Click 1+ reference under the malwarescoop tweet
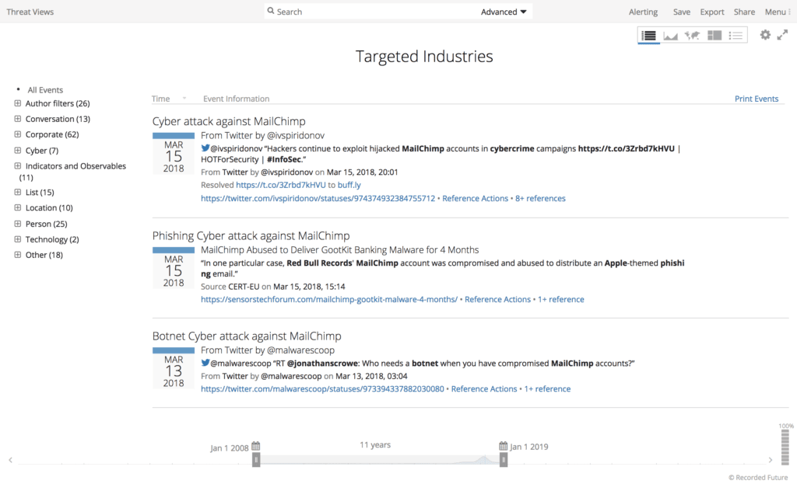The image size is (797, 484). click(547, 388)
